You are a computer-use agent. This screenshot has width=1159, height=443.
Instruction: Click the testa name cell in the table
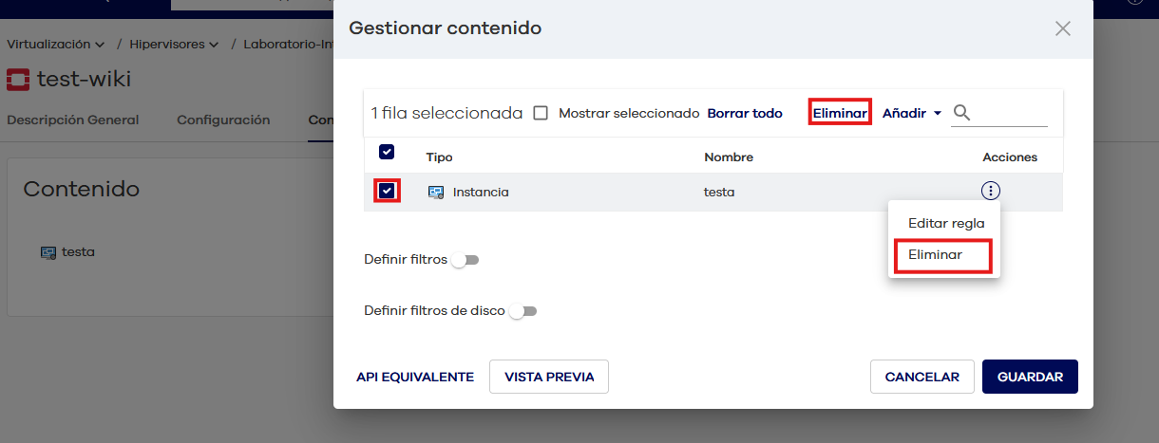(x=719, y=192)
